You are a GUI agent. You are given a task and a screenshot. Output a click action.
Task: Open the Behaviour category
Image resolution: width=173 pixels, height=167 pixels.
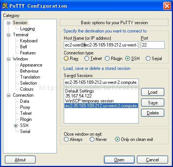(29, 71)
